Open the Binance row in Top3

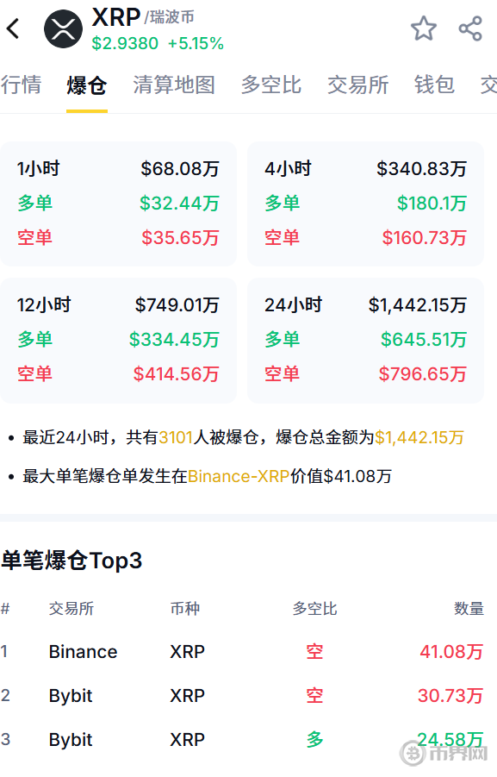(x=242, y=652)
